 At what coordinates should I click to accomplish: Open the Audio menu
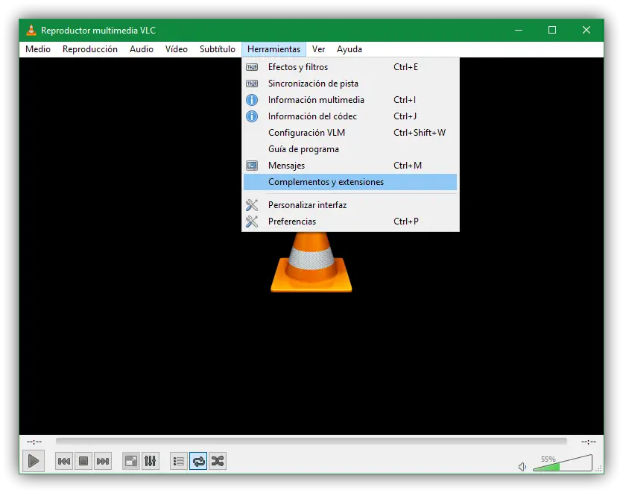[x=142, y=49]
